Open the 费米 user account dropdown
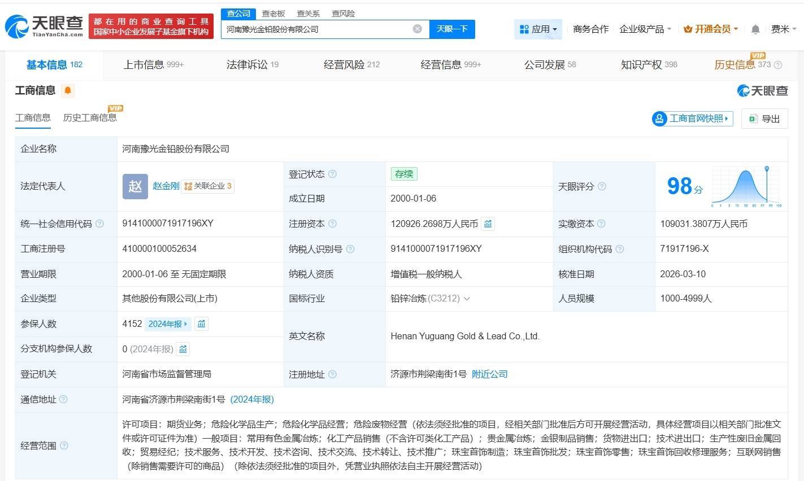Viewport: 804px width, 481px height. tap(783, 29)
